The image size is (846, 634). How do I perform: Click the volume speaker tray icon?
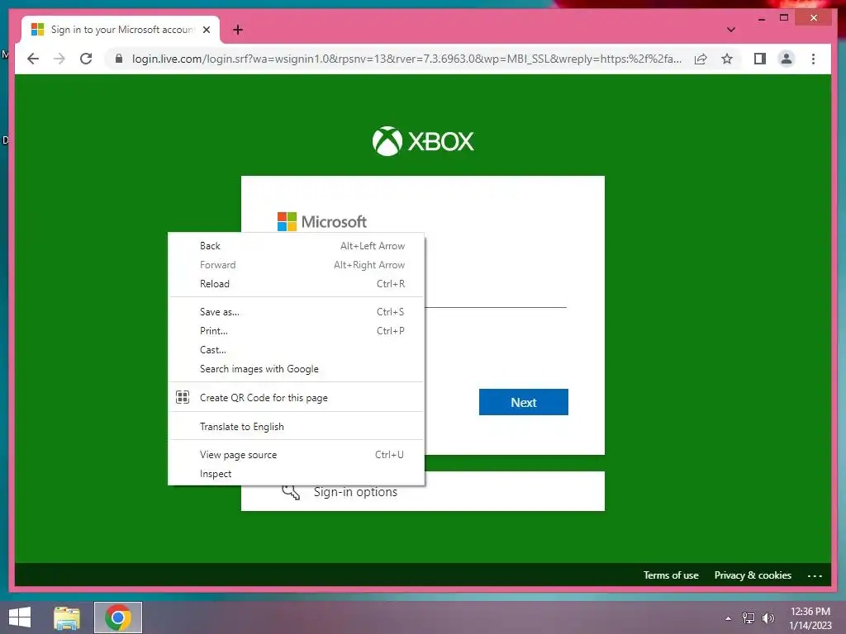[x=768, y=618]
